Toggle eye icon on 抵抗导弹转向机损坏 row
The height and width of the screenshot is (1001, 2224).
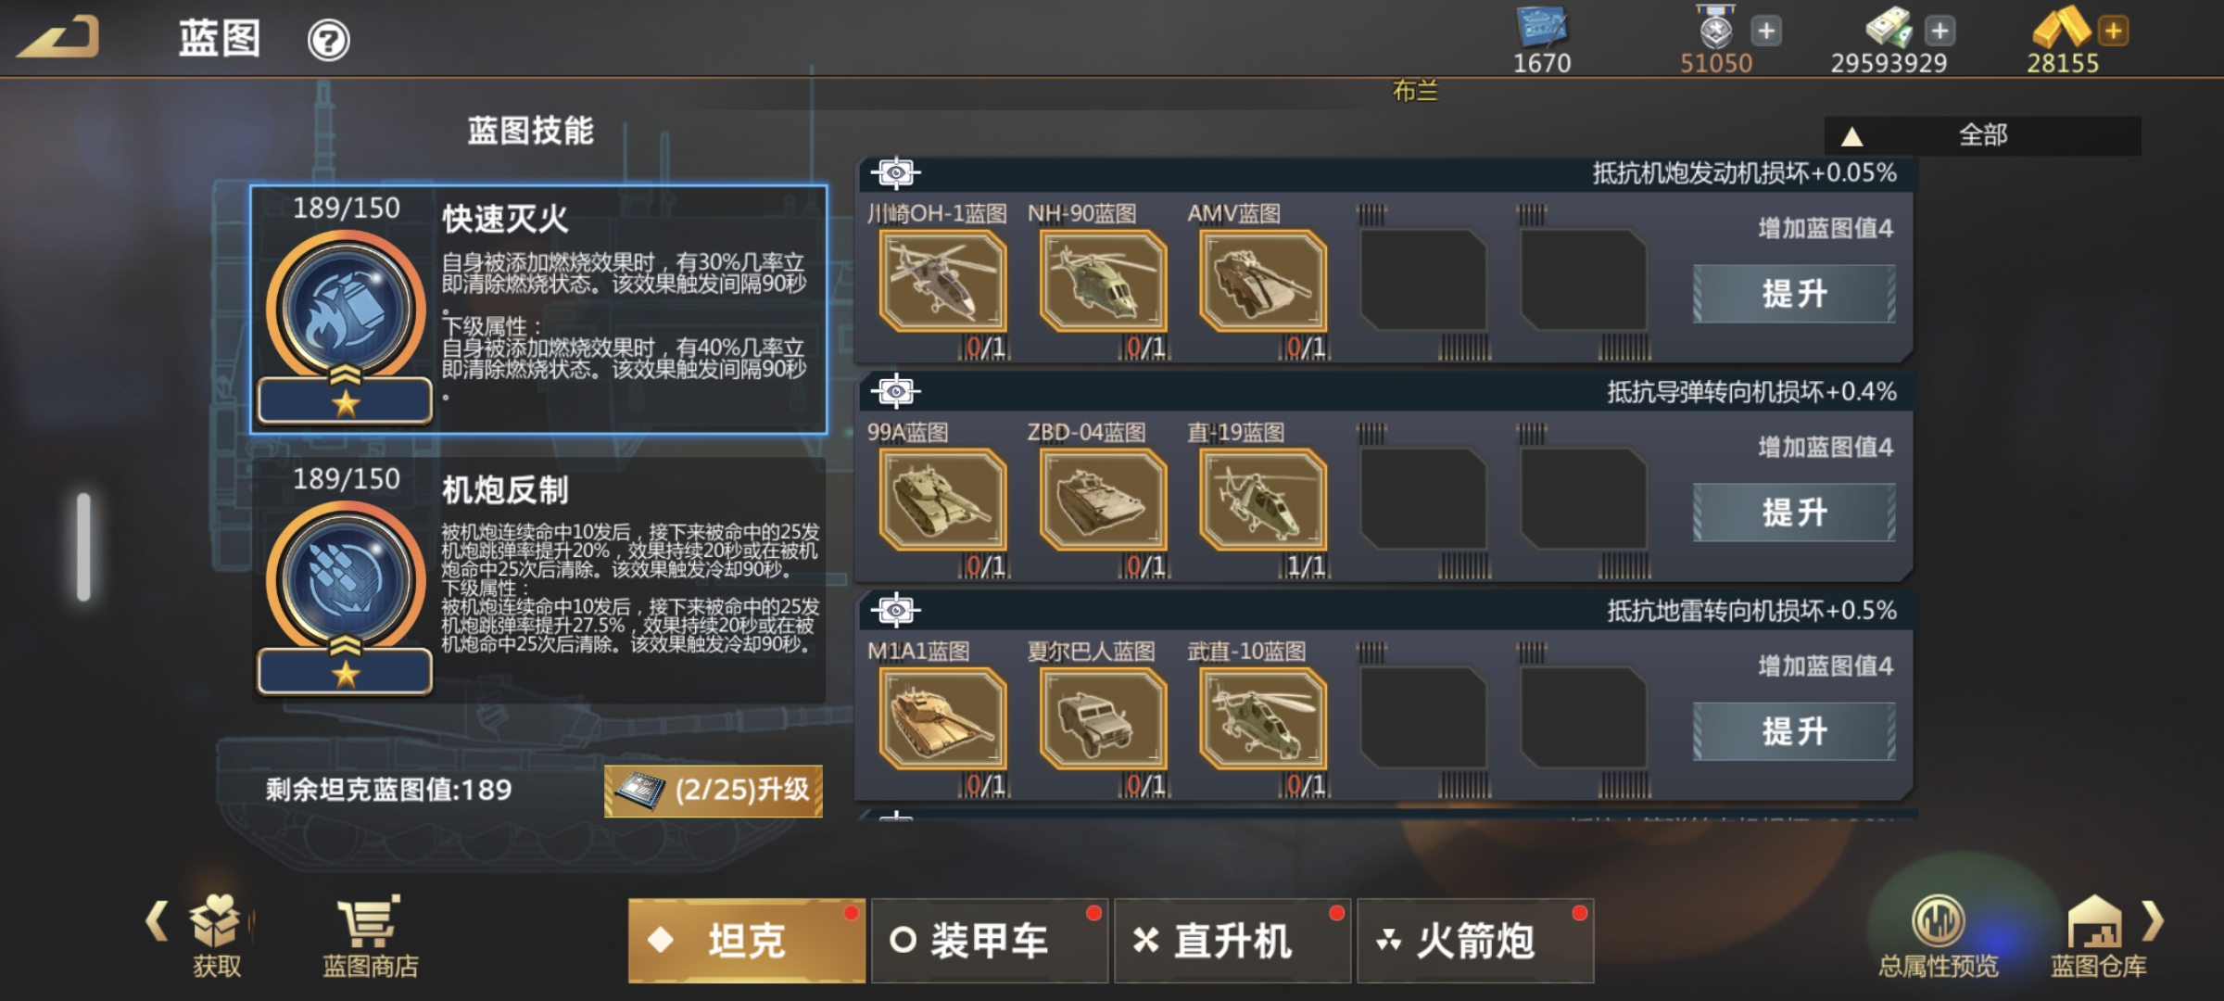click(x=895, y=391)
